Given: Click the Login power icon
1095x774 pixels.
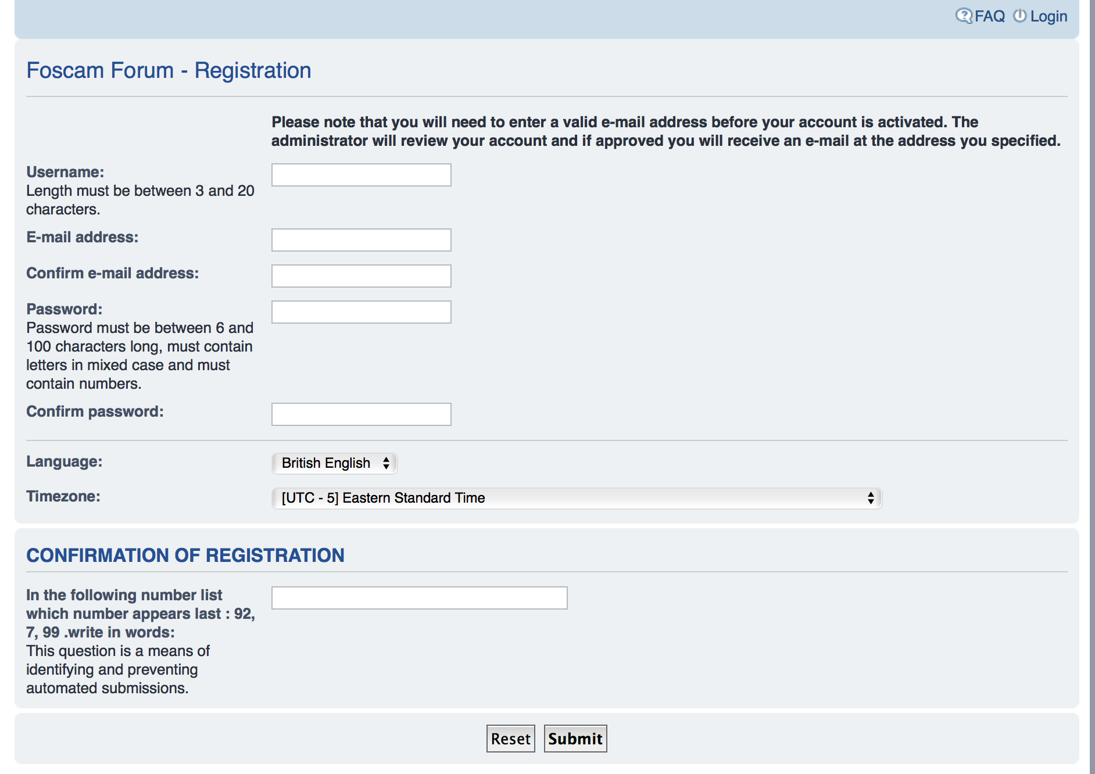Looking at the screenshot, I should pos(1020,16).
